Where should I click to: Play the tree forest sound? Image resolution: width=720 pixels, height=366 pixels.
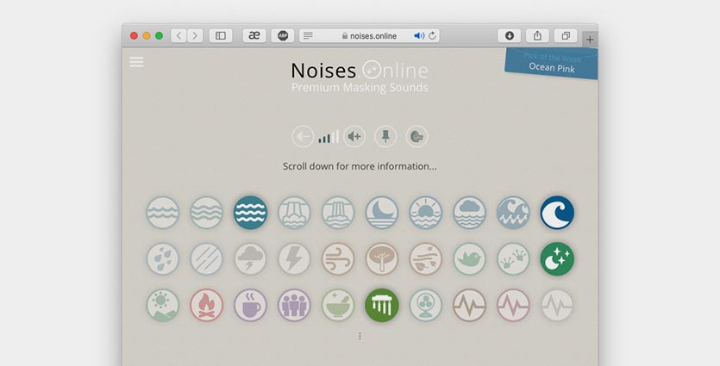click(382, 259)
